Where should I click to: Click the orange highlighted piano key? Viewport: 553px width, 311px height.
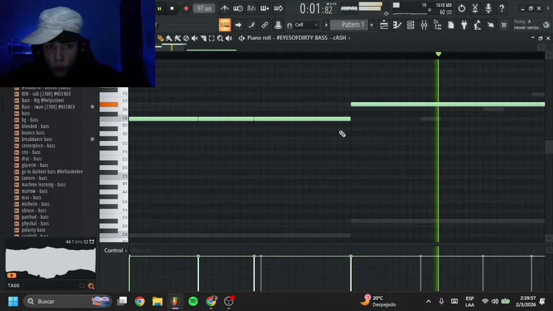click(108, 104)
